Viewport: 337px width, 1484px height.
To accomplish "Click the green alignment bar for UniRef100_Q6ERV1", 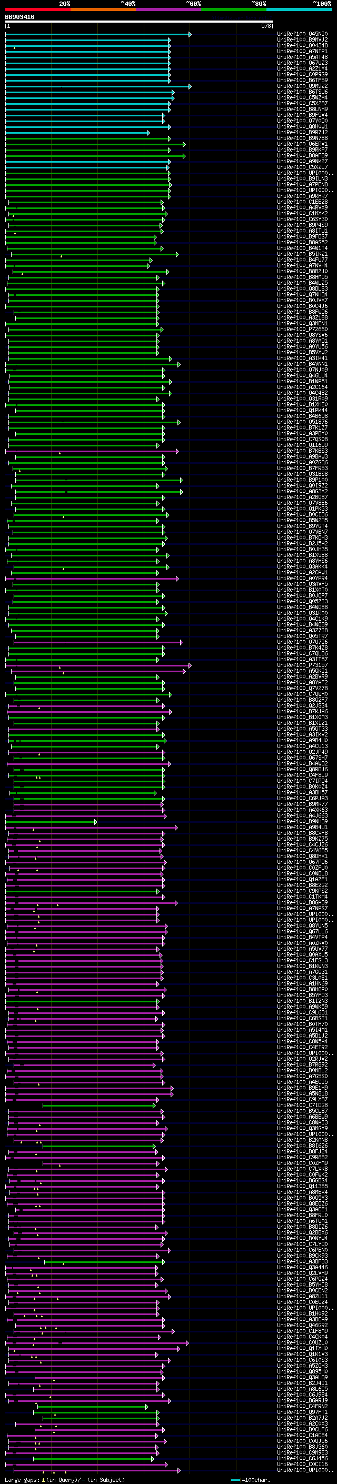I will pos(96,145).
